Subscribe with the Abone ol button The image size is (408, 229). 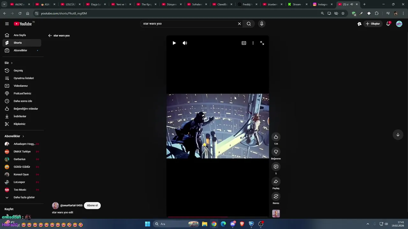[x=92, y=205]
